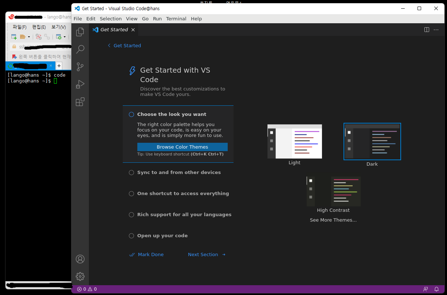
Task: Select the 'Open up your code' step circle
Action: click(132, 236)
